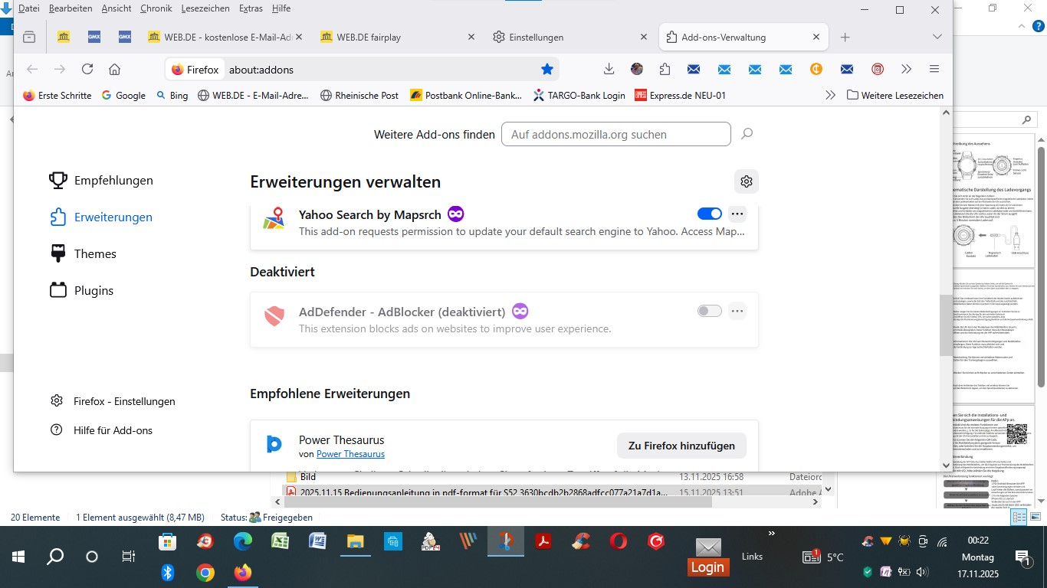Open the Lesezeichen menu
This screenshot has height=588, width=1047.
[206, 8]
